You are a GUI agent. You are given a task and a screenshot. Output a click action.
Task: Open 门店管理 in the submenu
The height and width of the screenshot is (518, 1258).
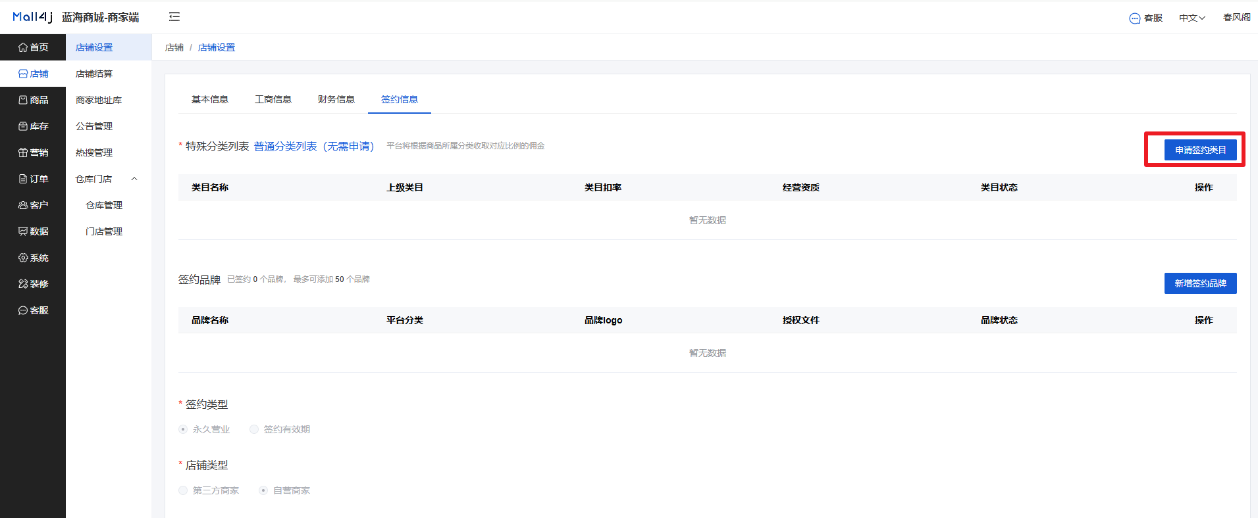pyautogui.click(x=104, y=231)
